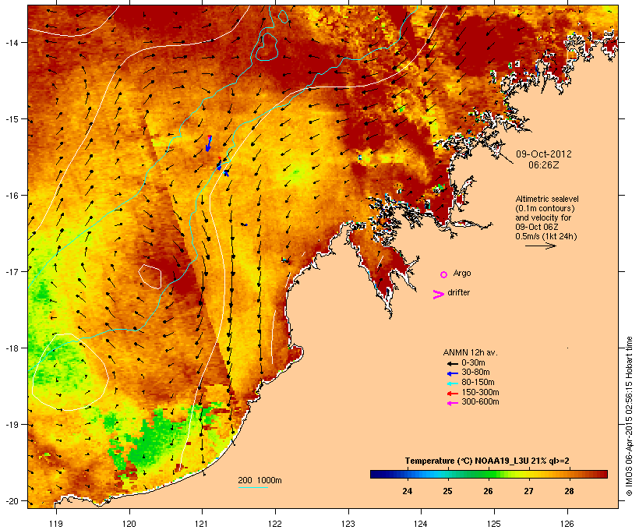This screenshot has height=530, width=639.
Task: Click the 'drifter' legend label
Action: 458,292
